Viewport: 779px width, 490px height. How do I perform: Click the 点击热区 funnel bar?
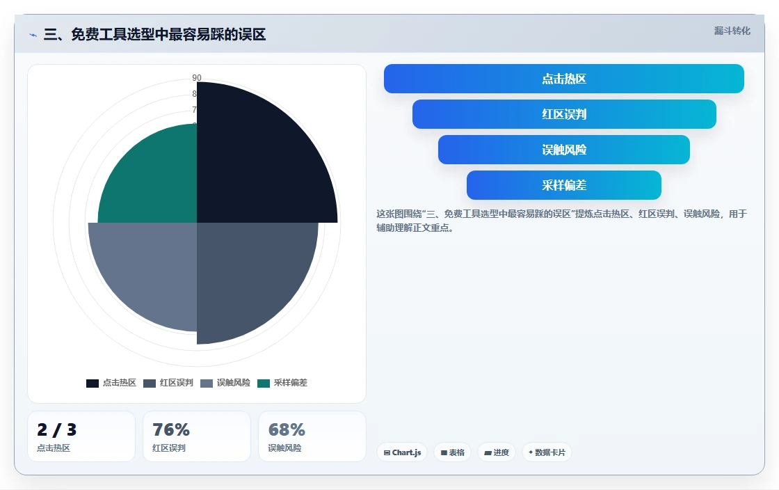(x=564, y=79)
